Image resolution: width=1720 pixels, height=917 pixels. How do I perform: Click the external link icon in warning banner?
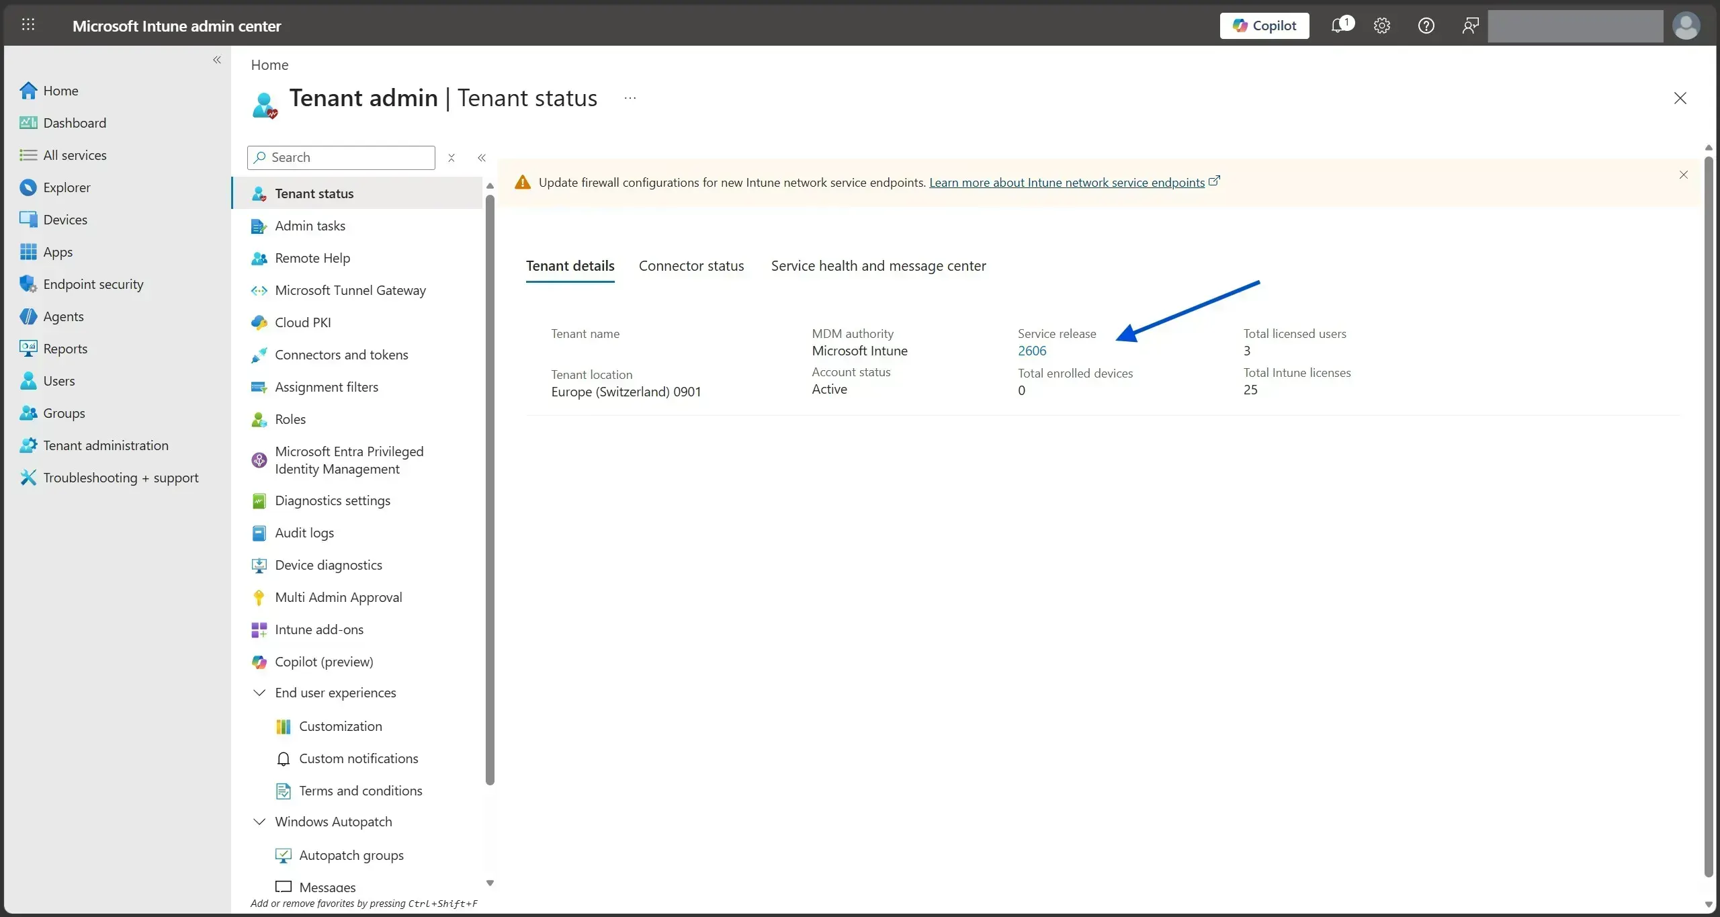click(x=1214, y=181)
